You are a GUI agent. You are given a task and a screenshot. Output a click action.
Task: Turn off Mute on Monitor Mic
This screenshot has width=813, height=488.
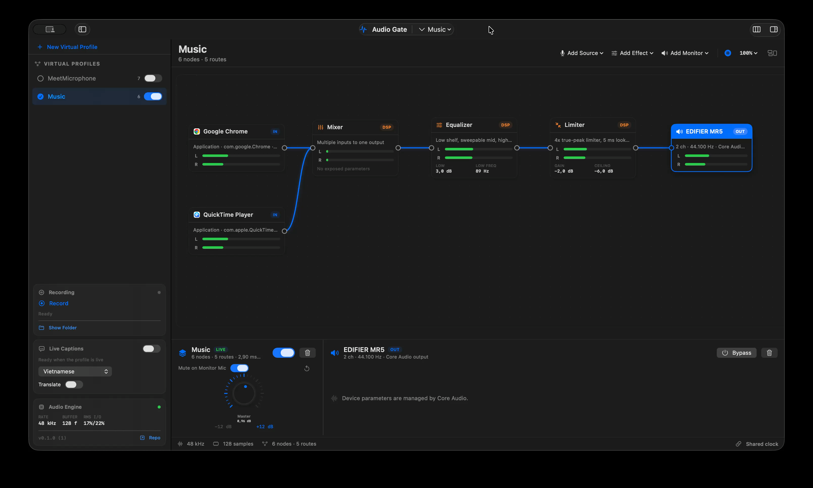pos(239,368)
